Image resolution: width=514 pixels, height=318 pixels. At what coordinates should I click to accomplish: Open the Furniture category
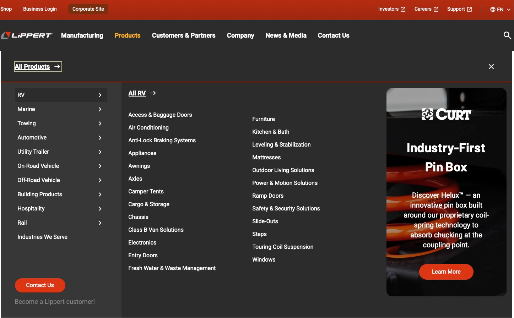point(264,119)
